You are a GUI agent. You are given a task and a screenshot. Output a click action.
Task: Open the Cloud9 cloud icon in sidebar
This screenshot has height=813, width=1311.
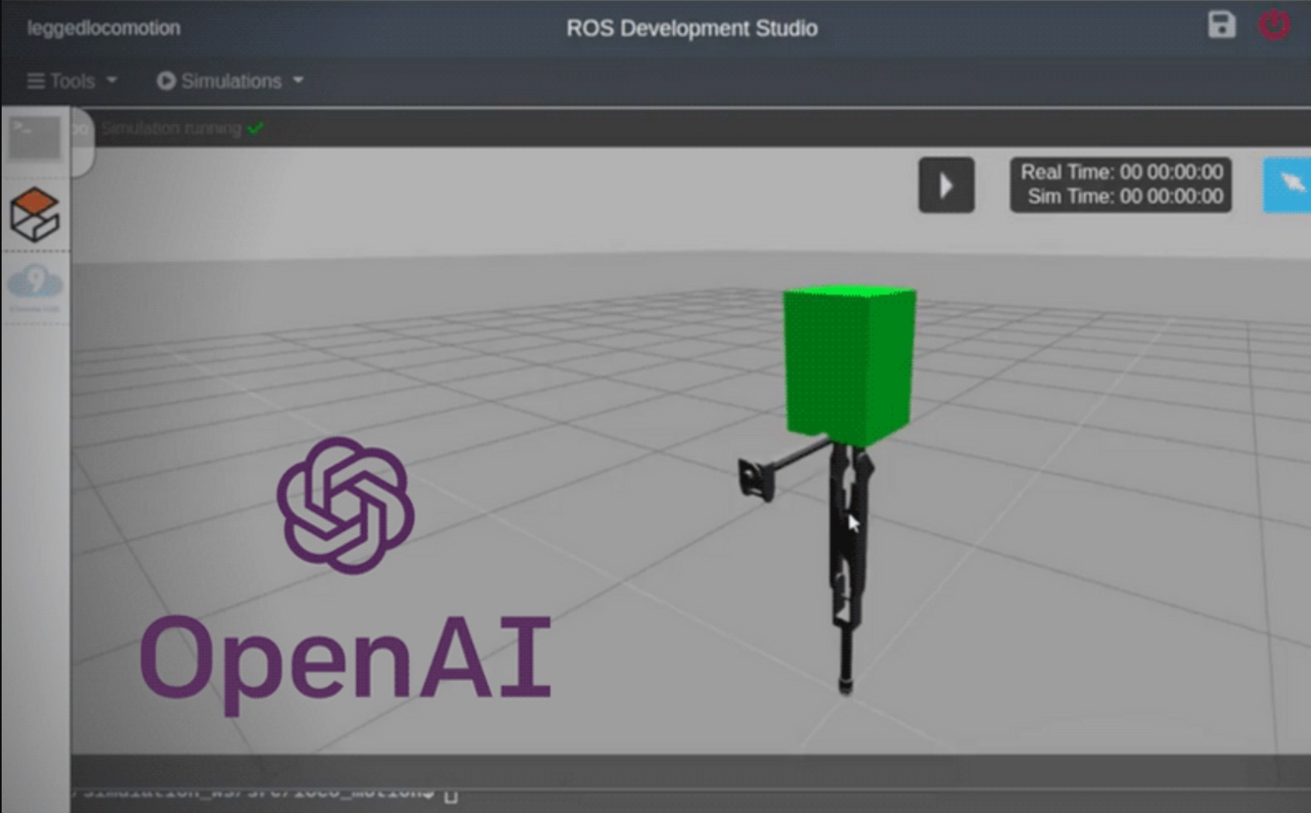(35, 286)
